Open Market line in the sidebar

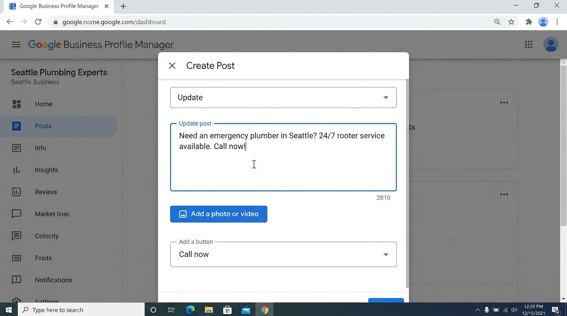point(59,214)
